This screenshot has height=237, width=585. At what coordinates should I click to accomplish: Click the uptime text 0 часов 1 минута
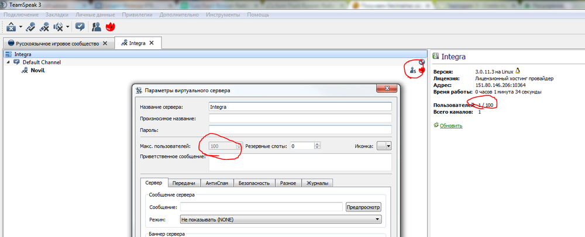pos(508,92)
